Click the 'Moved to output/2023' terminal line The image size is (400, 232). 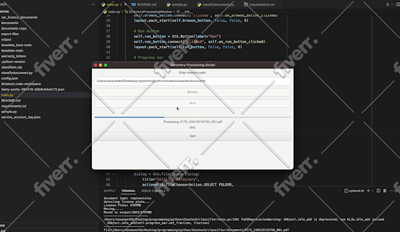coord(127,213)
